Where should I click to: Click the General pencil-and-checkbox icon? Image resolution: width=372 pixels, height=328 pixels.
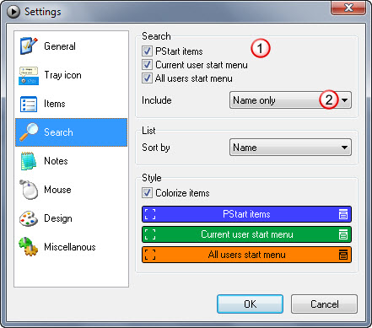[29, 46]
